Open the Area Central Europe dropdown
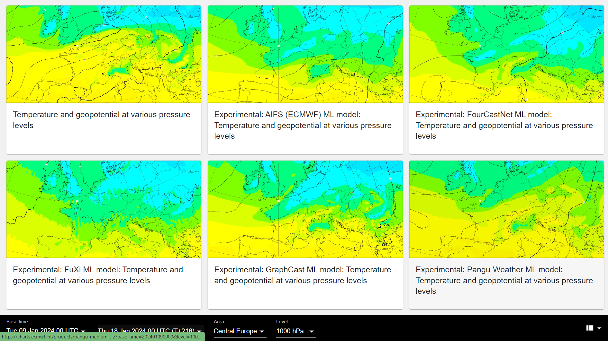This screenshot has height=341, width=608. tap(240, 331)
